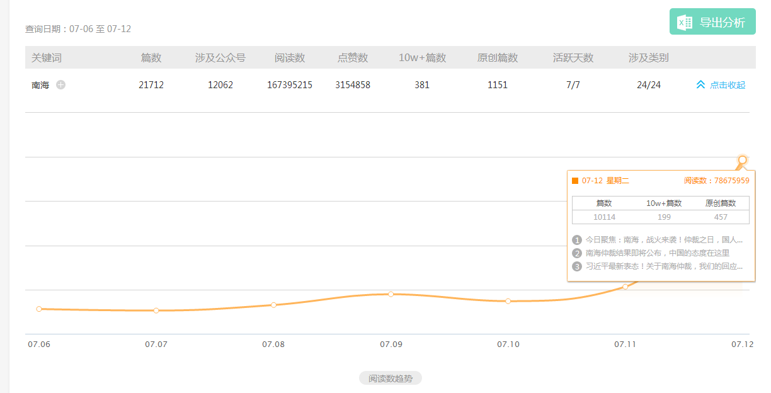Collapse details via 点击收起 link
The height and width of the screenshot is (393, 771).
tap(727, 85)
